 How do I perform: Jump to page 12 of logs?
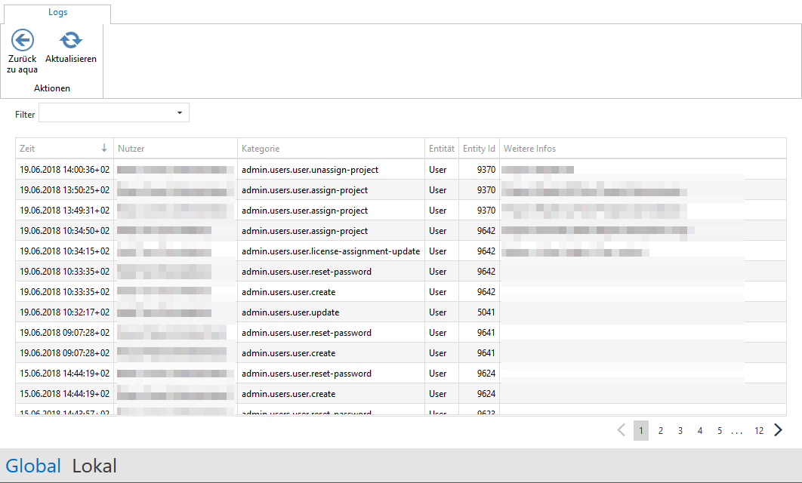758,430
